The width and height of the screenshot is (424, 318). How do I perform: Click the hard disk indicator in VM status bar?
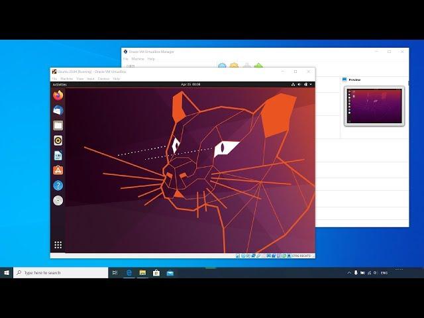(x=238, y=256)
